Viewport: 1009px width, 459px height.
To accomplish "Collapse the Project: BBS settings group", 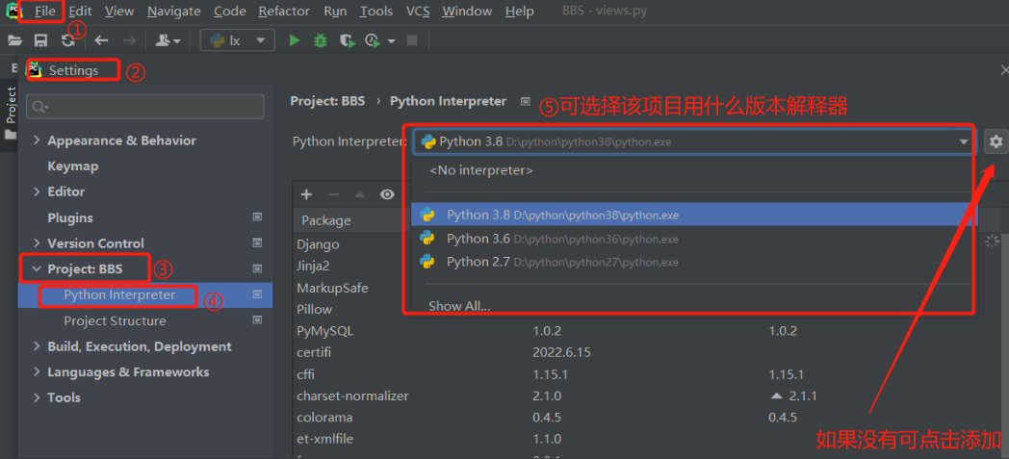I will (36, 268).
